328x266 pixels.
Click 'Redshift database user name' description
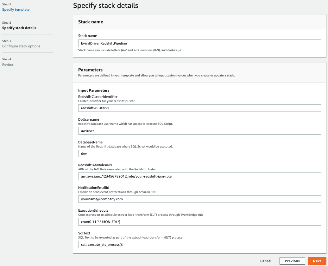(x=125, y=124)
